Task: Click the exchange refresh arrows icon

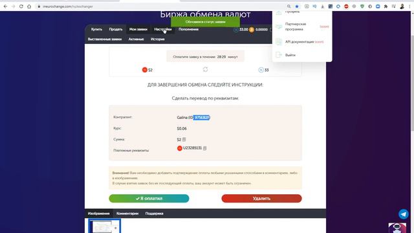Action: click(205, 69)
